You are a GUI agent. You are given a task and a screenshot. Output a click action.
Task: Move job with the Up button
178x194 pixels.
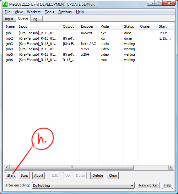click(67, 175)
